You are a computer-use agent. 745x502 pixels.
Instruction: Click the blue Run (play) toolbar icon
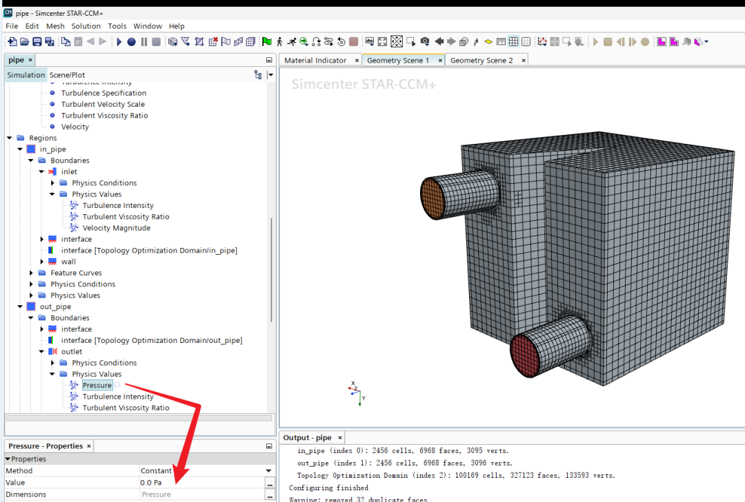tap(119, 42)
